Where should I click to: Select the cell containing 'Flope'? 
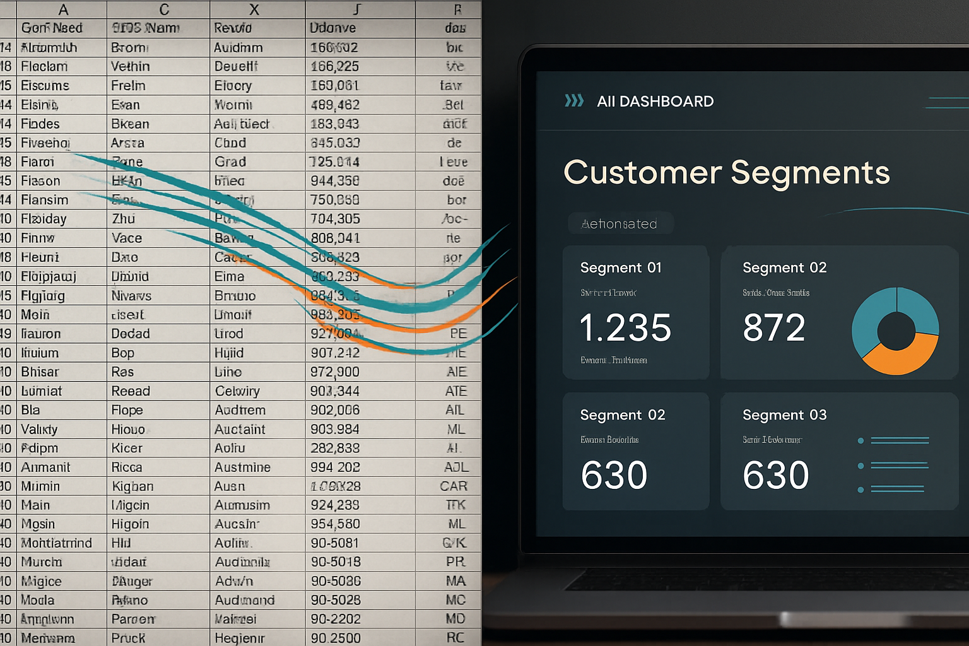tap(158, 410)
